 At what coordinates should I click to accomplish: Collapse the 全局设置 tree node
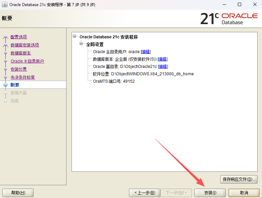coord(81,44)
